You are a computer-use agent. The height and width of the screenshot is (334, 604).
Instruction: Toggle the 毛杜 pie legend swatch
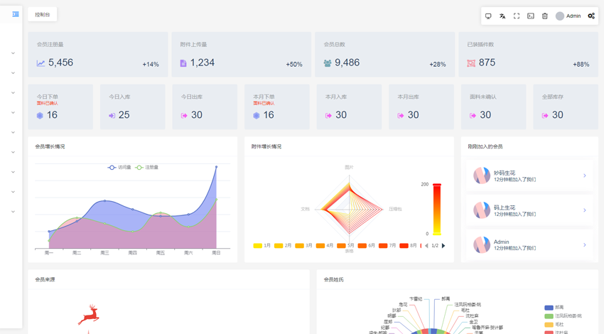point(549,324)
